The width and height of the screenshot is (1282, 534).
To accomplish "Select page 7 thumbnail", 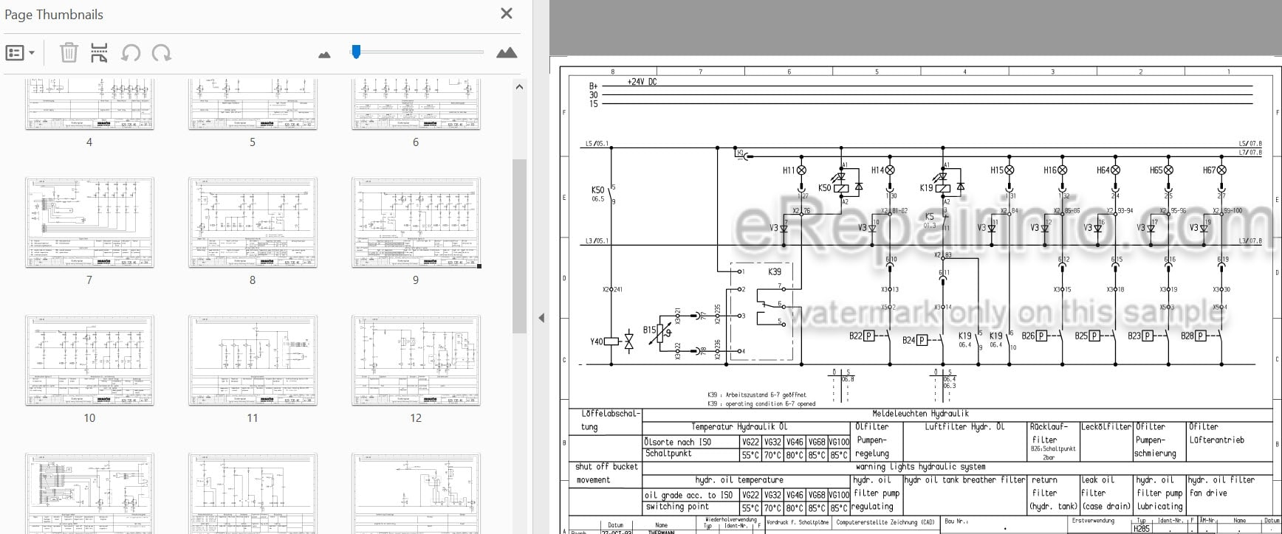I will click(89, 222).
